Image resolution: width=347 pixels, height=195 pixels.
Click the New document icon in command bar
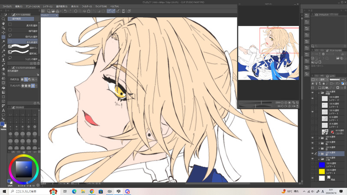49,11
